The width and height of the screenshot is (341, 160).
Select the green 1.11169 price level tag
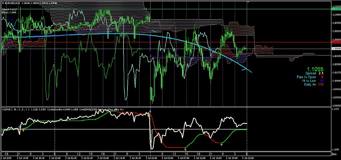tap(336, 9)
